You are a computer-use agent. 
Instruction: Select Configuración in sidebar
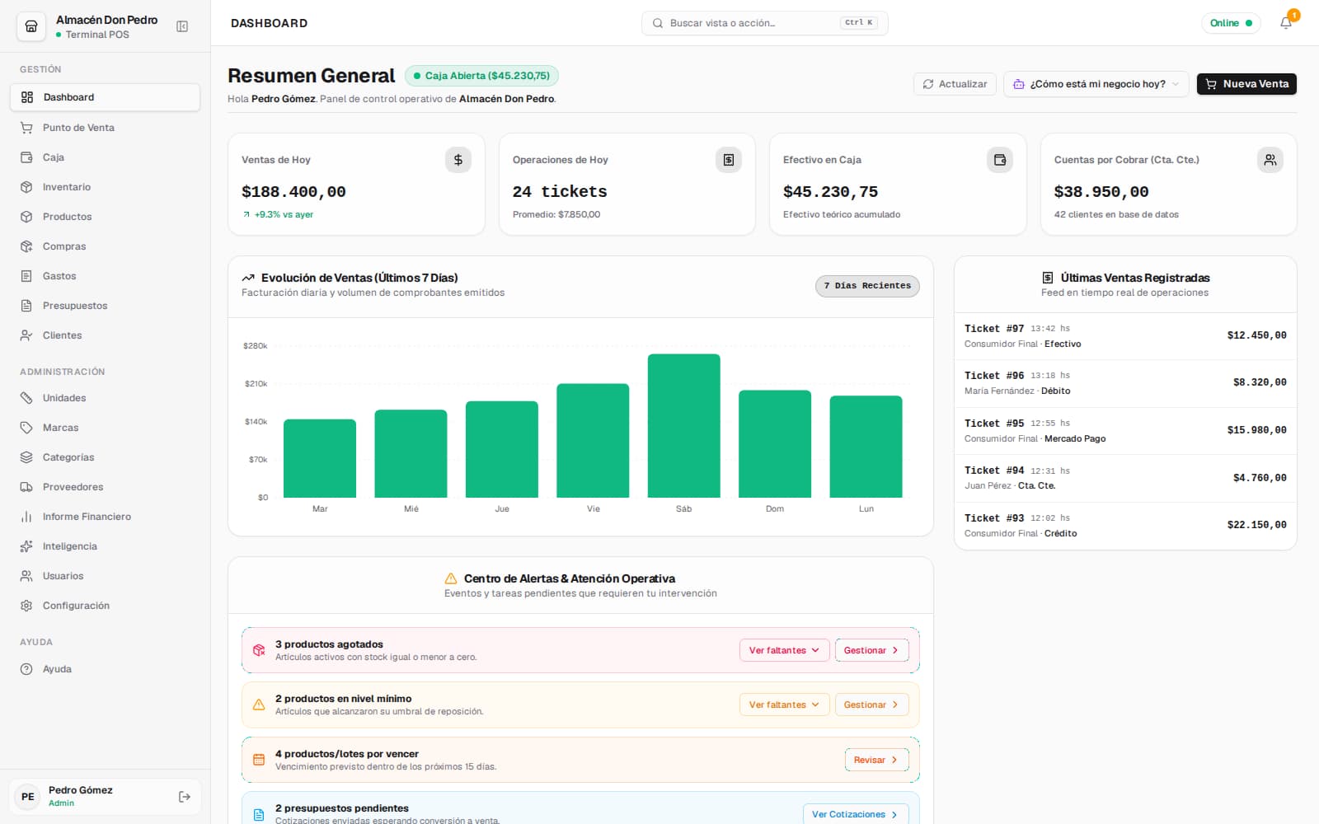tap(105, 606)
